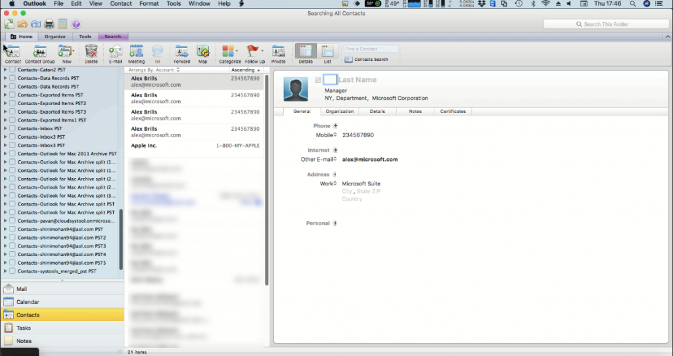Screen dimensions: 673x356
Task: Switch to the Organize ribbon tab
Action: point(55,37)
